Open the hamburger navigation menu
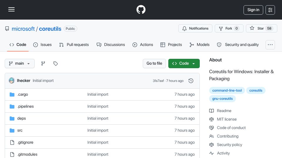282x158 pixels. [x=11, y=9]
